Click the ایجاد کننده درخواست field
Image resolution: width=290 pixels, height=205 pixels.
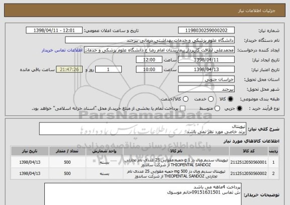pyautogui.click(x=159, y=50)
